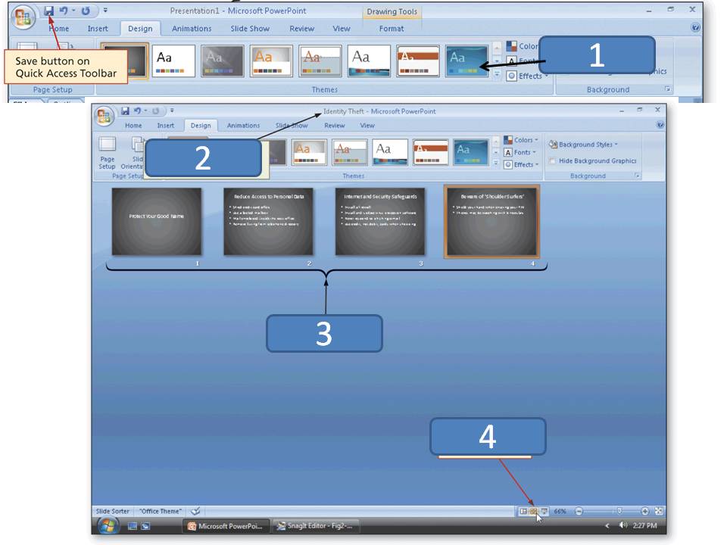Open Background Styles dropdown
727x545 pixels.
[583, 145]
